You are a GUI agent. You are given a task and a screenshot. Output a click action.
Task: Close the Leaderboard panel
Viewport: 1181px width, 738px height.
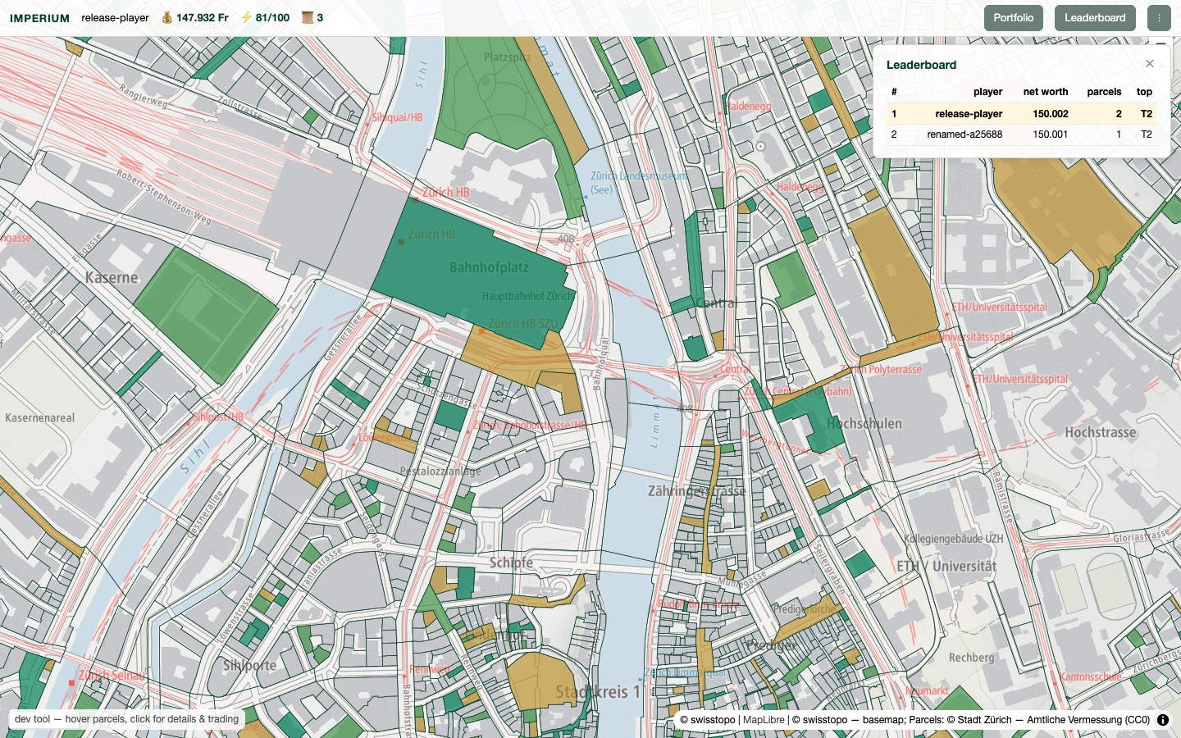pyautogui.click(x=1150, y=64)
